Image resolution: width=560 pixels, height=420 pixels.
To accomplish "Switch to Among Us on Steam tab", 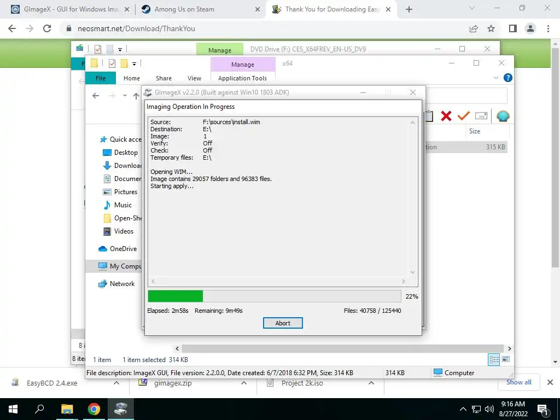I will [x=200, y=9].
